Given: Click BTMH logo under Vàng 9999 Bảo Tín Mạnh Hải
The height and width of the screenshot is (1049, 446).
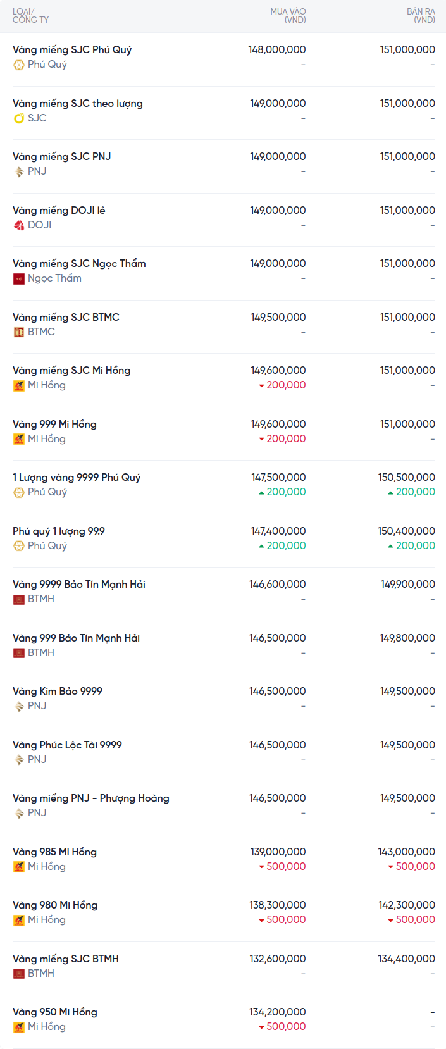Looking at the screenshot, I should pyautogui.click(x=19, y=599).
